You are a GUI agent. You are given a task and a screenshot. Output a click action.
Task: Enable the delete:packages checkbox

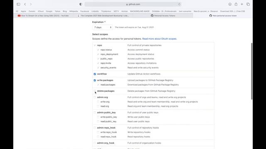pyautogui.click(x=95, y=91)
